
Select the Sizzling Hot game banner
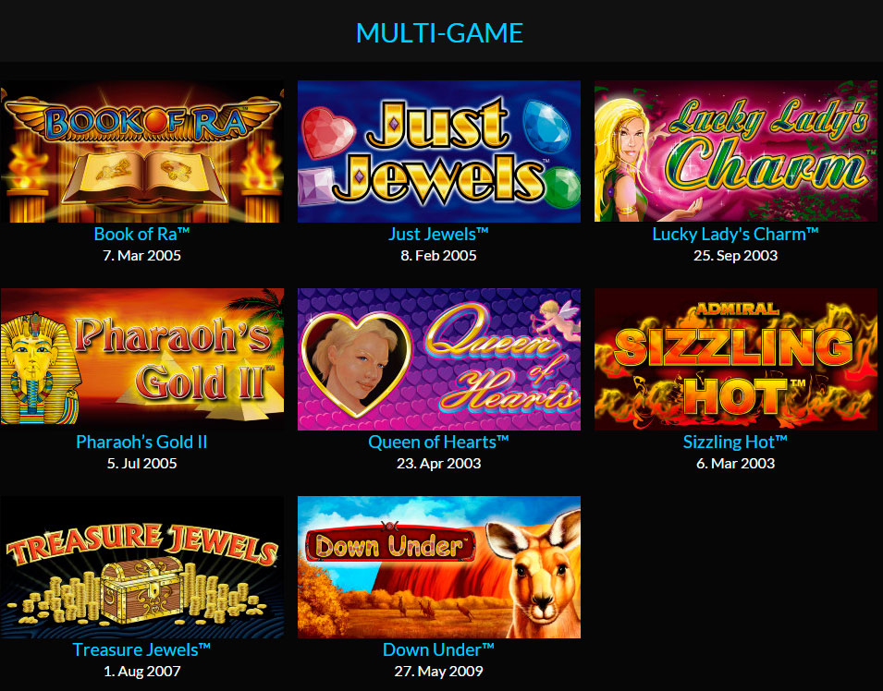(735, 359)
